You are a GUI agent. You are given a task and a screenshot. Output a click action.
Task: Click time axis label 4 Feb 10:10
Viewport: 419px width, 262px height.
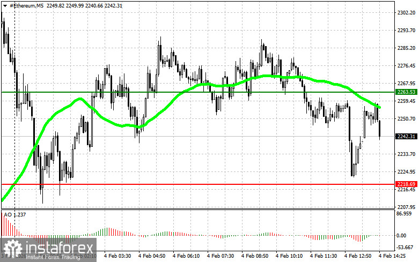point(289,256)
